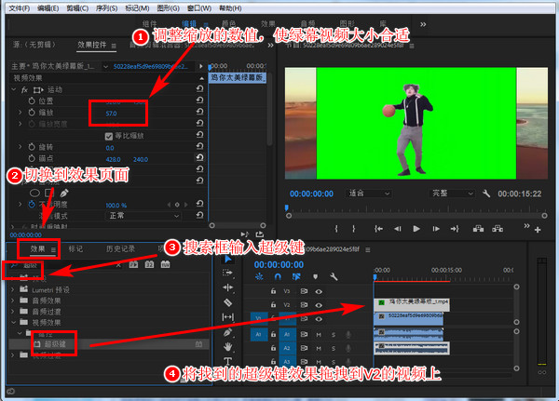Go to Out point in program monitor

coord(455,229)
